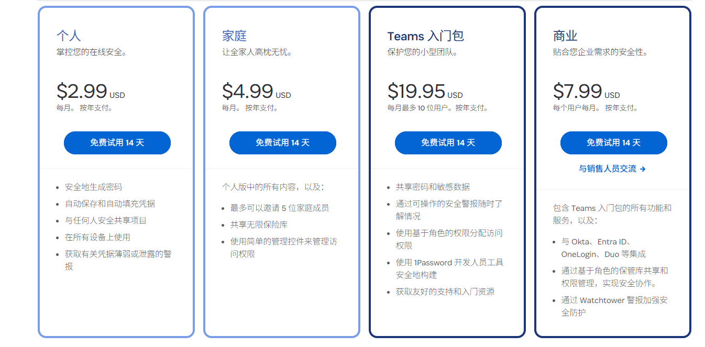Viewport: 705px width, 347px height.
Task: Click 免费试用 14 天 under 商业 plan
Action: (614, 143)
